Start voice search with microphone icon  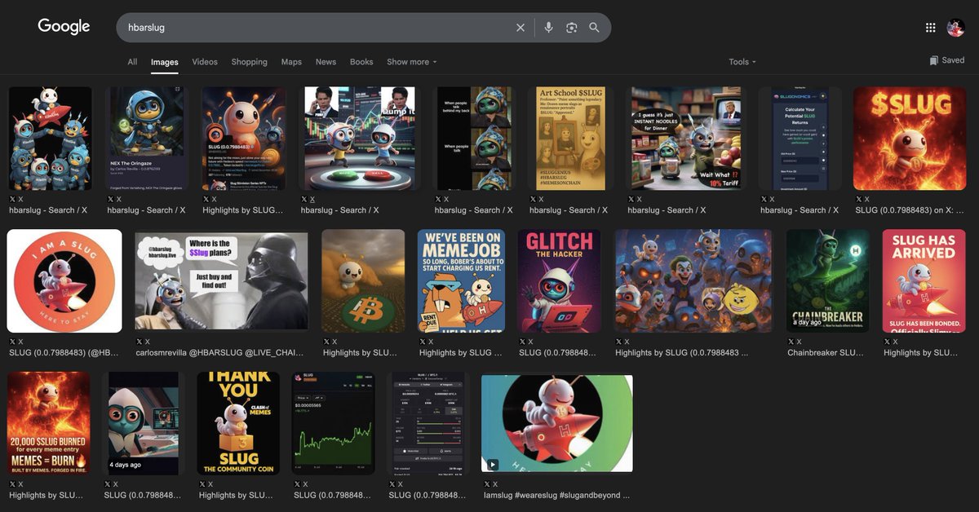click(x=548, y=28)
